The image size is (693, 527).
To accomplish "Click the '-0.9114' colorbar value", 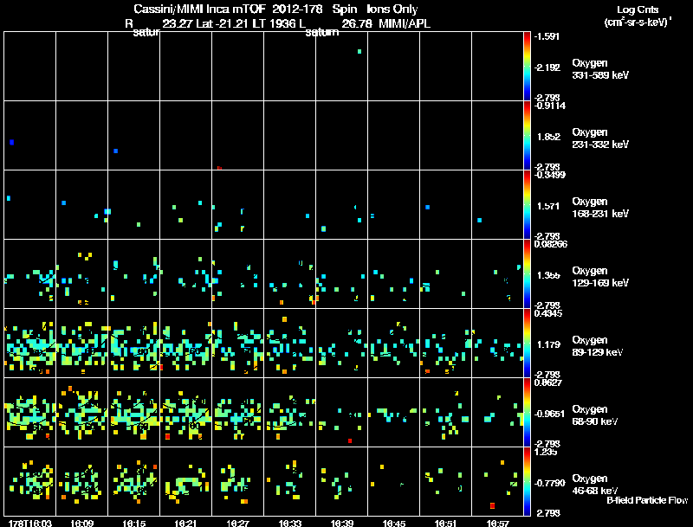I will 550,106.
